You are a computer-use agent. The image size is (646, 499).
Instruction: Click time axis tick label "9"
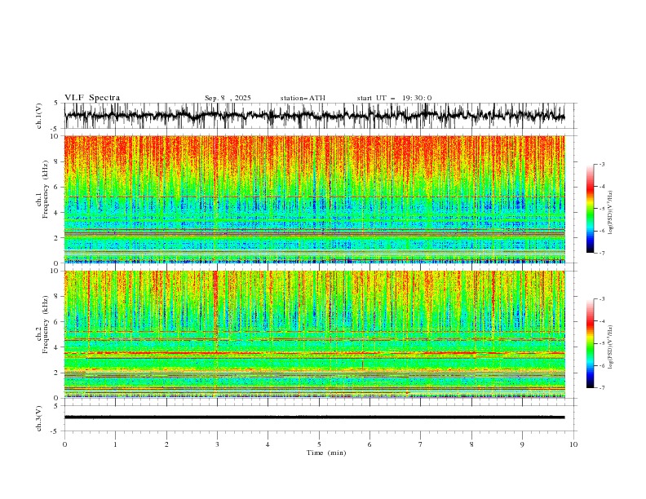tap(522, 444)
